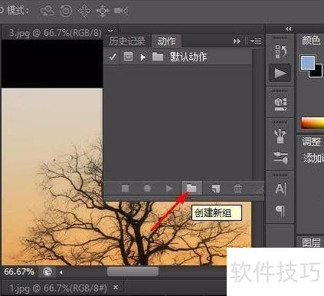Open the History panel icon in dock
This screenshot has width=324, height=296.
click(x=280, y=51)
